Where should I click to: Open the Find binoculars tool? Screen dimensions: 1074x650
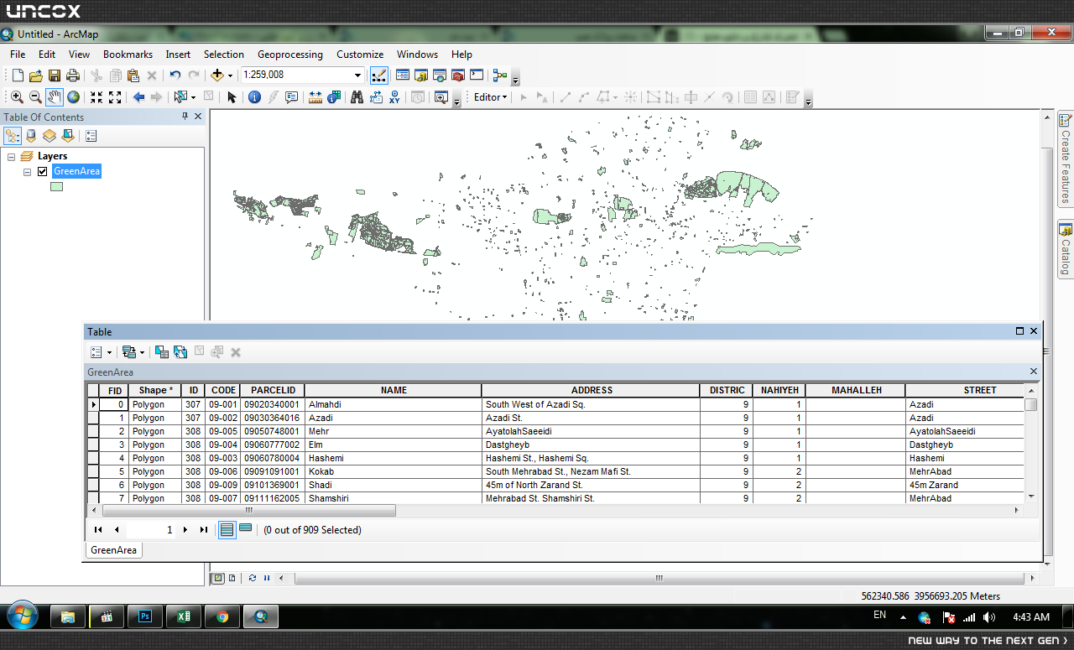357,97
